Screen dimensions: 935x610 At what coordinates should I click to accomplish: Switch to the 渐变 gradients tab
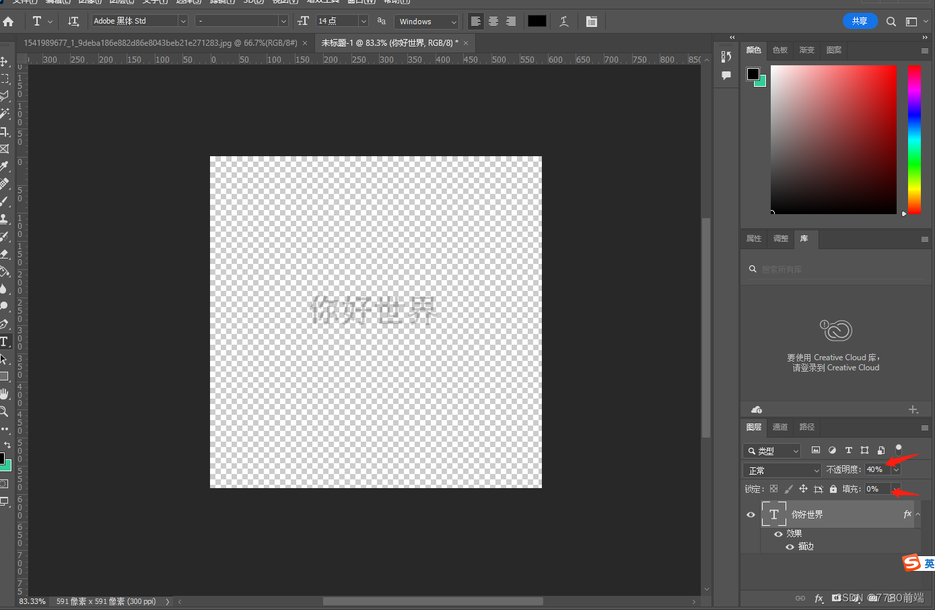pos(807,50)
